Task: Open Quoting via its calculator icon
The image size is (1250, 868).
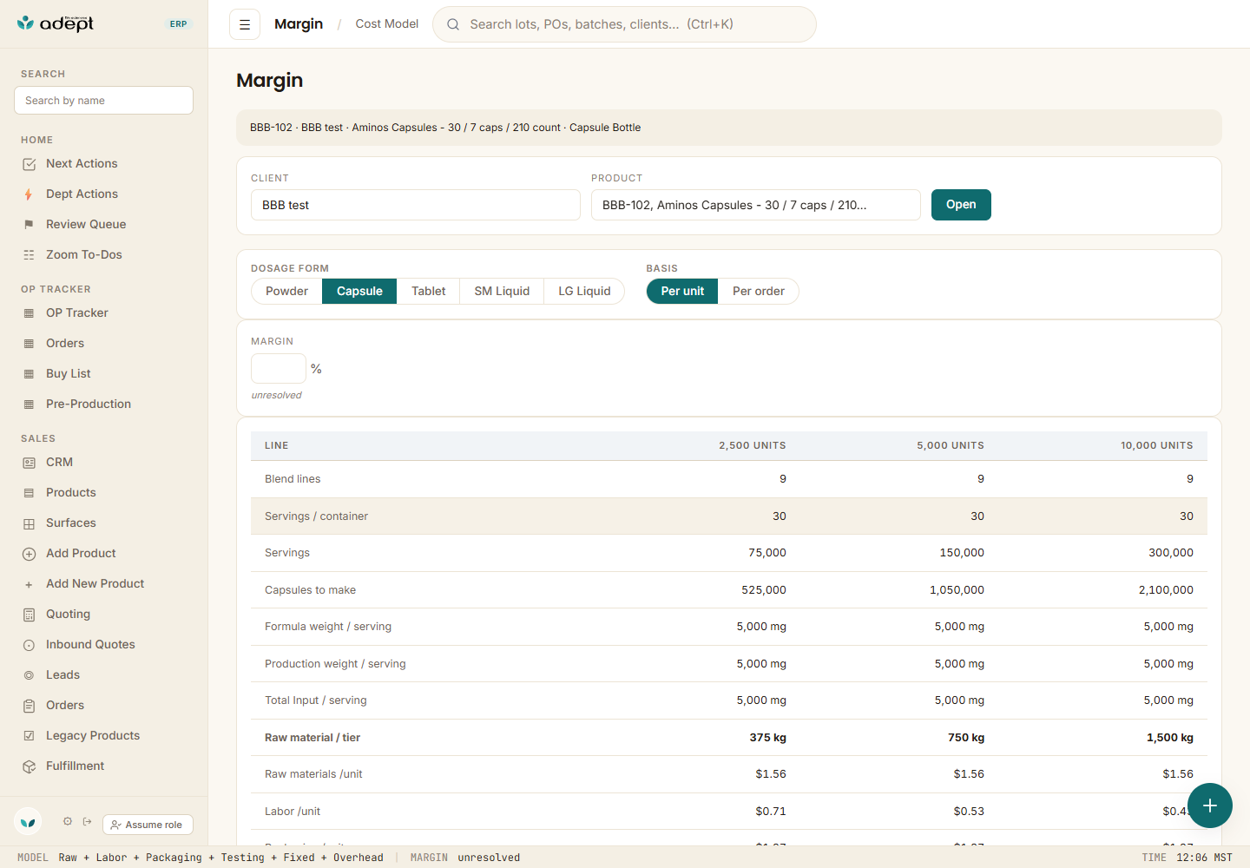Action: (29, 615)
